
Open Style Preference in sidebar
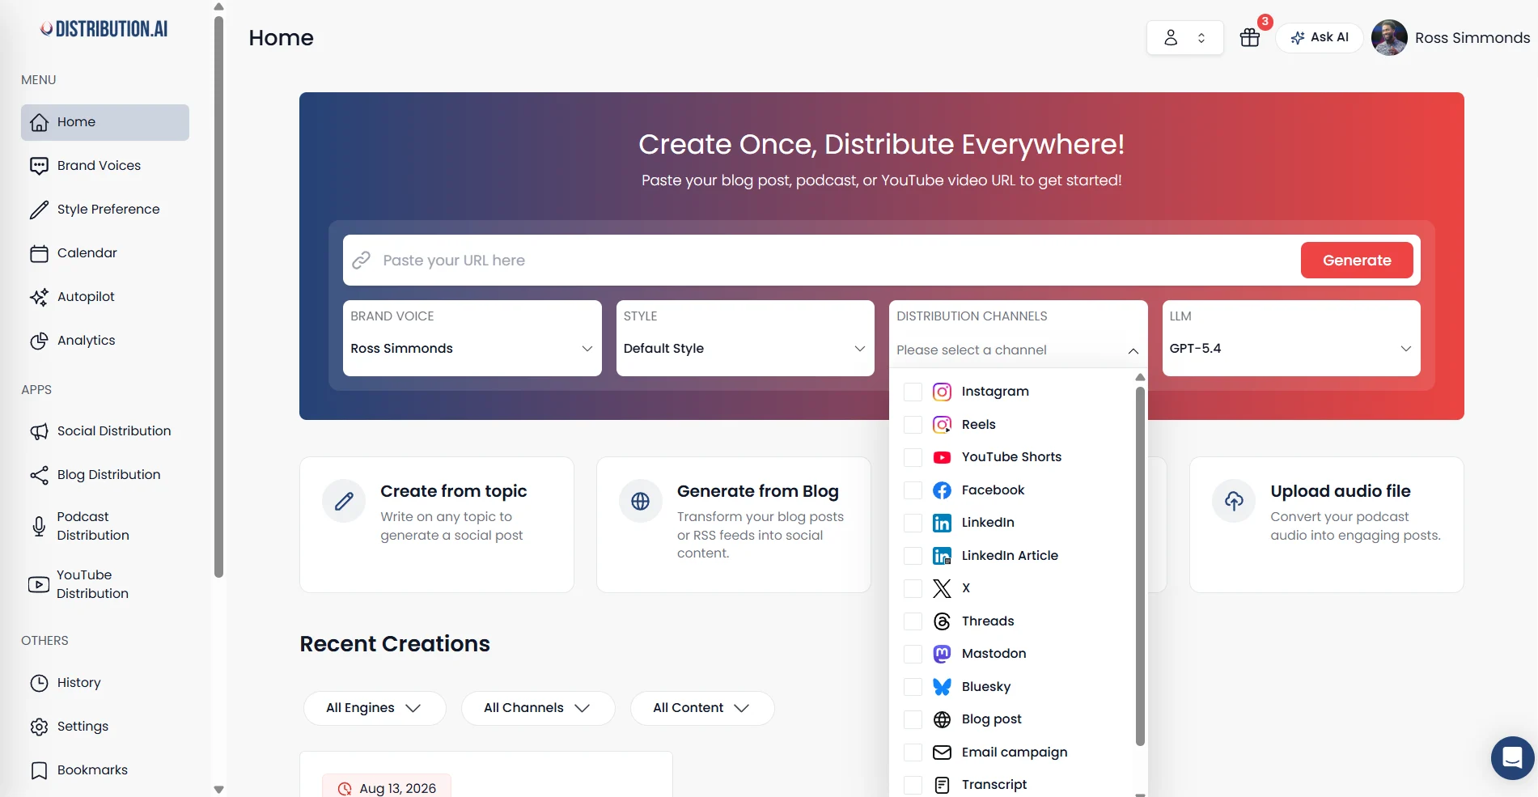pyautogui.click(x=105, y=210)
